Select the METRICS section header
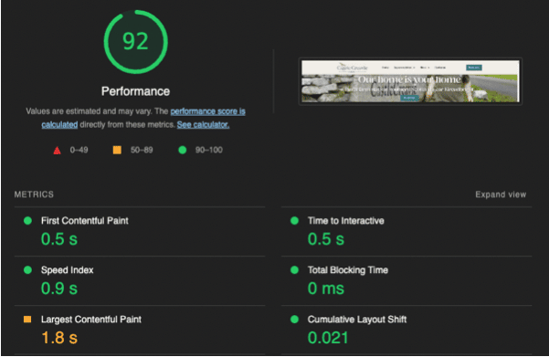 tap(34, 194)
